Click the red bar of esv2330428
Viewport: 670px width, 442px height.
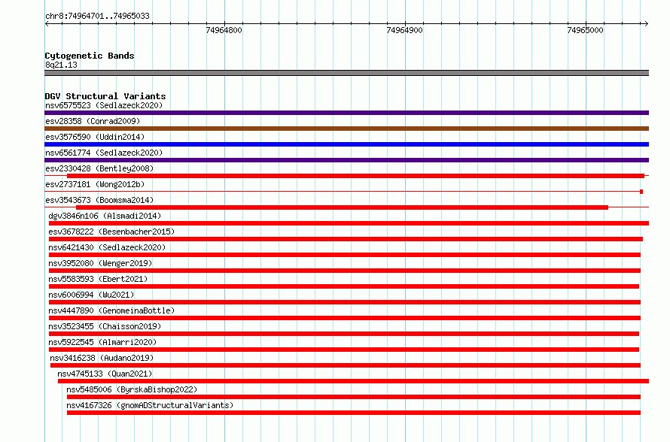click(x=355, y=176)
